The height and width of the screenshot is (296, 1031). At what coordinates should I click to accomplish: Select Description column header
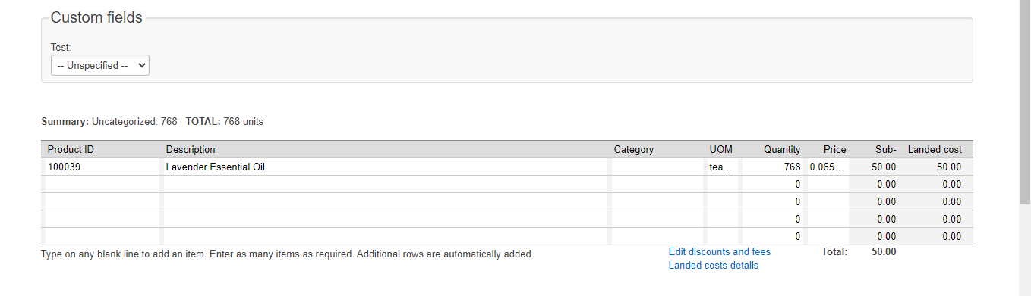pyautogui.click(x=191, y=150)
